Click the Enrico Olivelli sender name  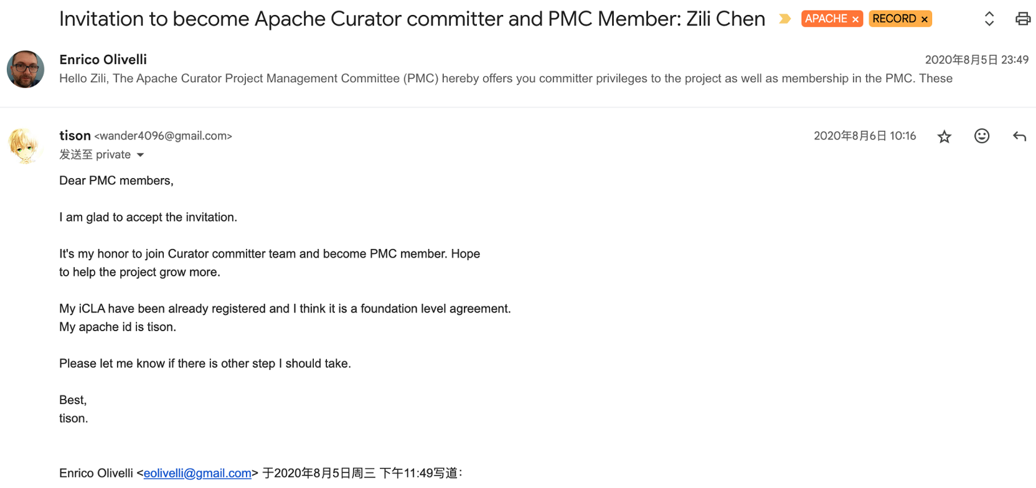[103, 60]
